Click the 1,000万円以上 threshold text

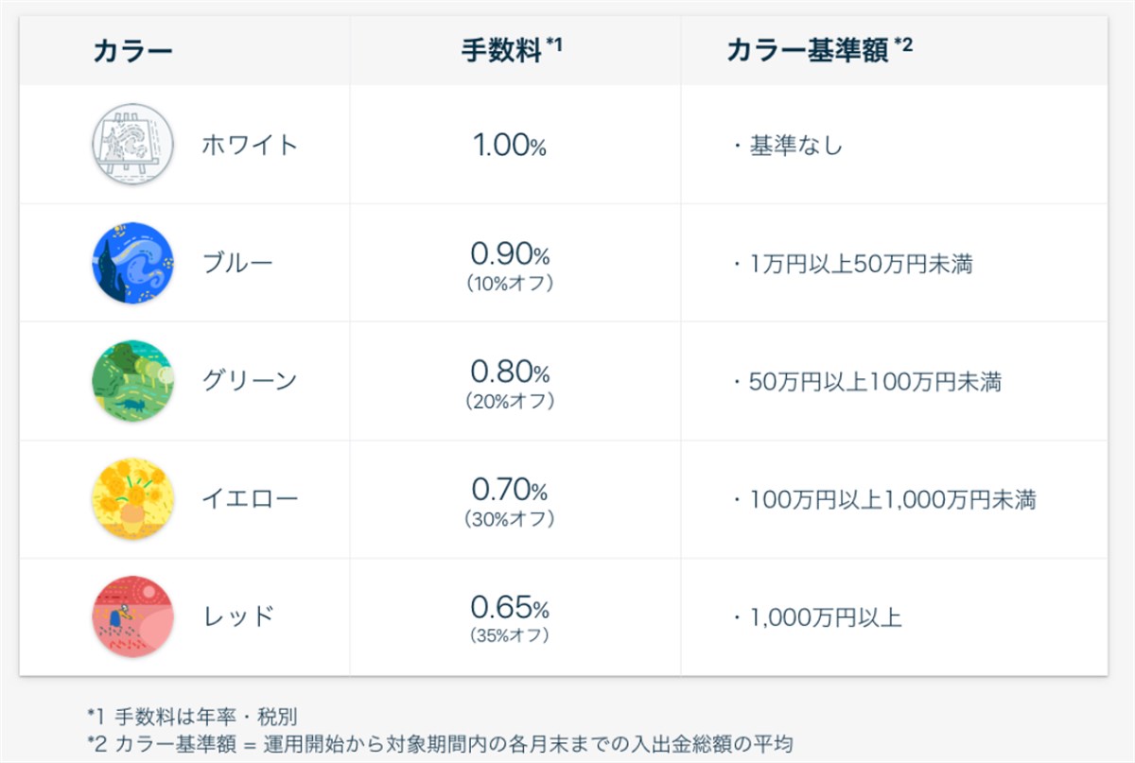pos(825,618)
